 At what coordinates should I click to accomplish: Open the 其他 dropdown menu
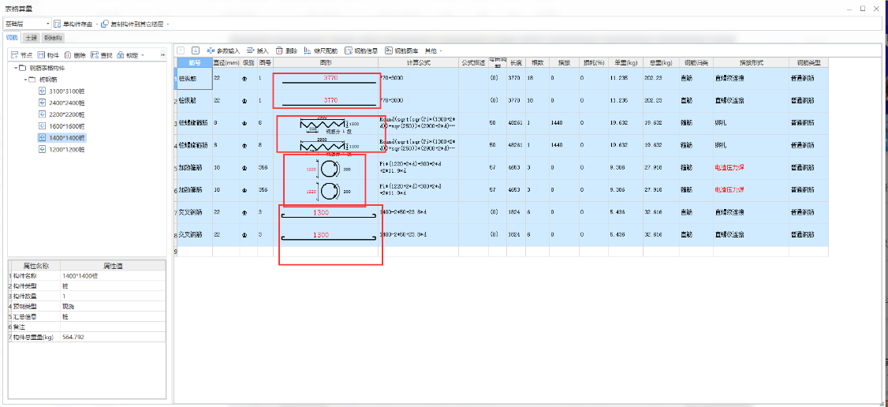click(434, 50)
